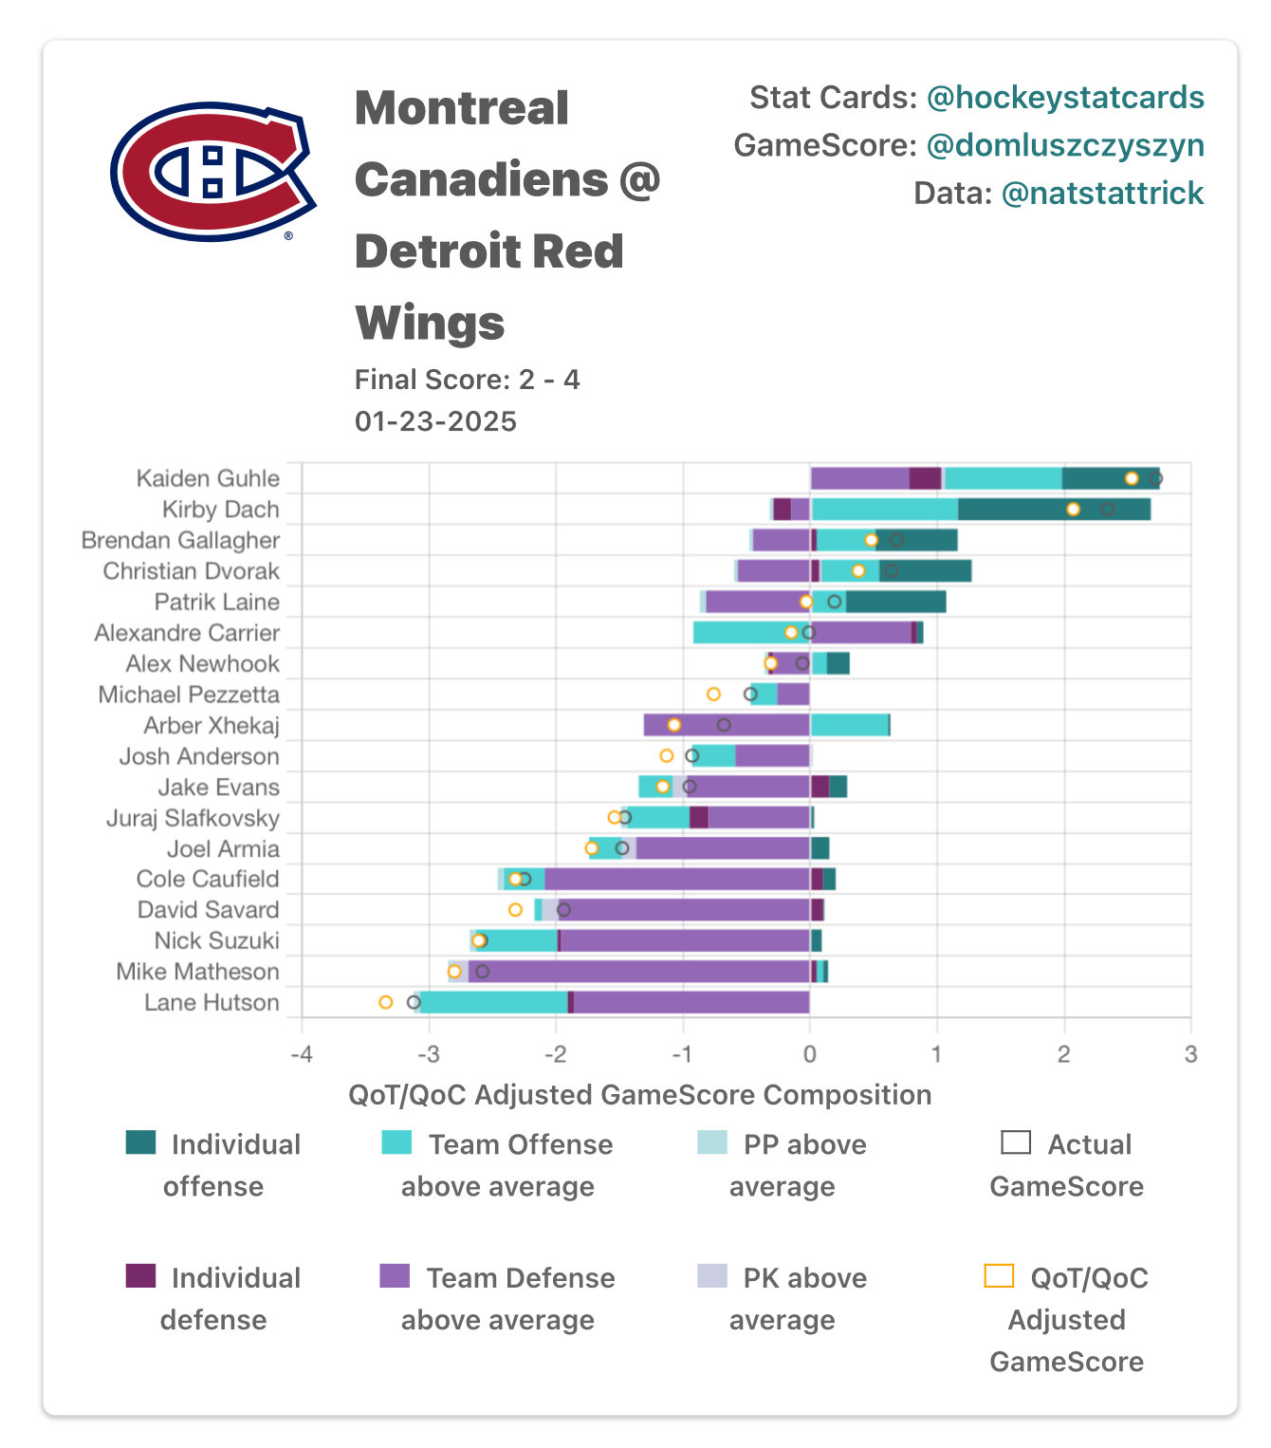Click the chart x-axis title text
Image resolution: width=1271 pixels, height=1448 pixels.
click(x=640, y=1095)
